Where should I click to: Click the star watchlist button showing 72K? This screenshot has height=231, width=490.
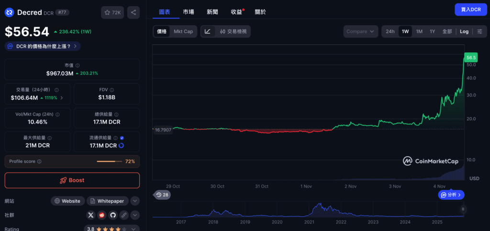click(x=112, y=13)
